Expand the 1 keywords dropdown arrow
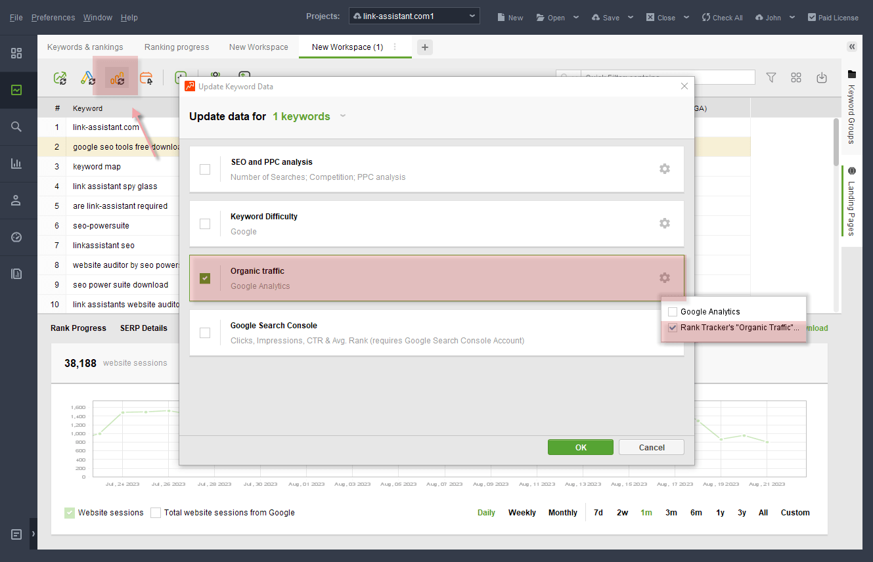The height and width of the screenshot is (562, 873). (x=342, y=116)
